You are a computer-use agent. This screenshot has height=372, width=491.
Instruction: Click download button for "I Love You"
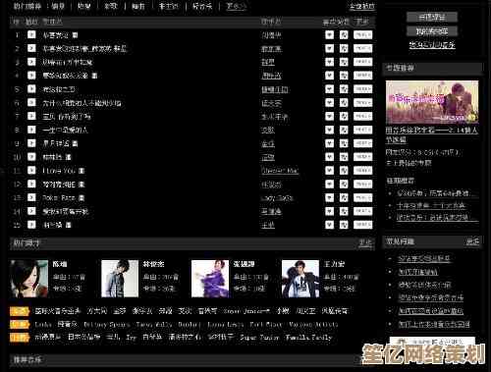(x=362, y=171)
